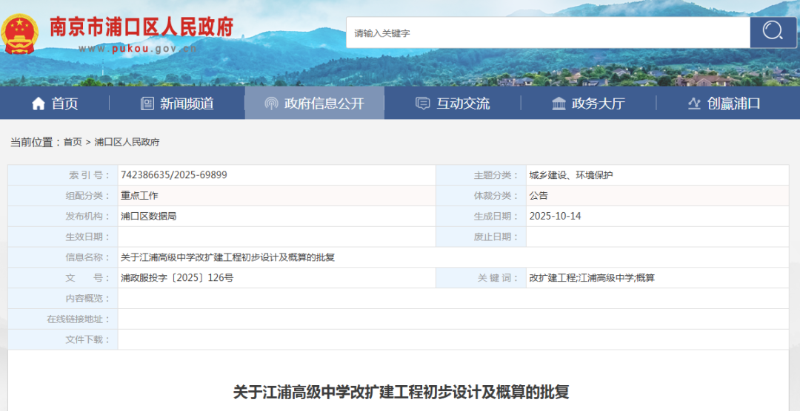Click the article title 关于江浦高级中学改扩建工程初步设计及概算的批复
The height and width of the screenshot is (411, 800).
point(401,392)
